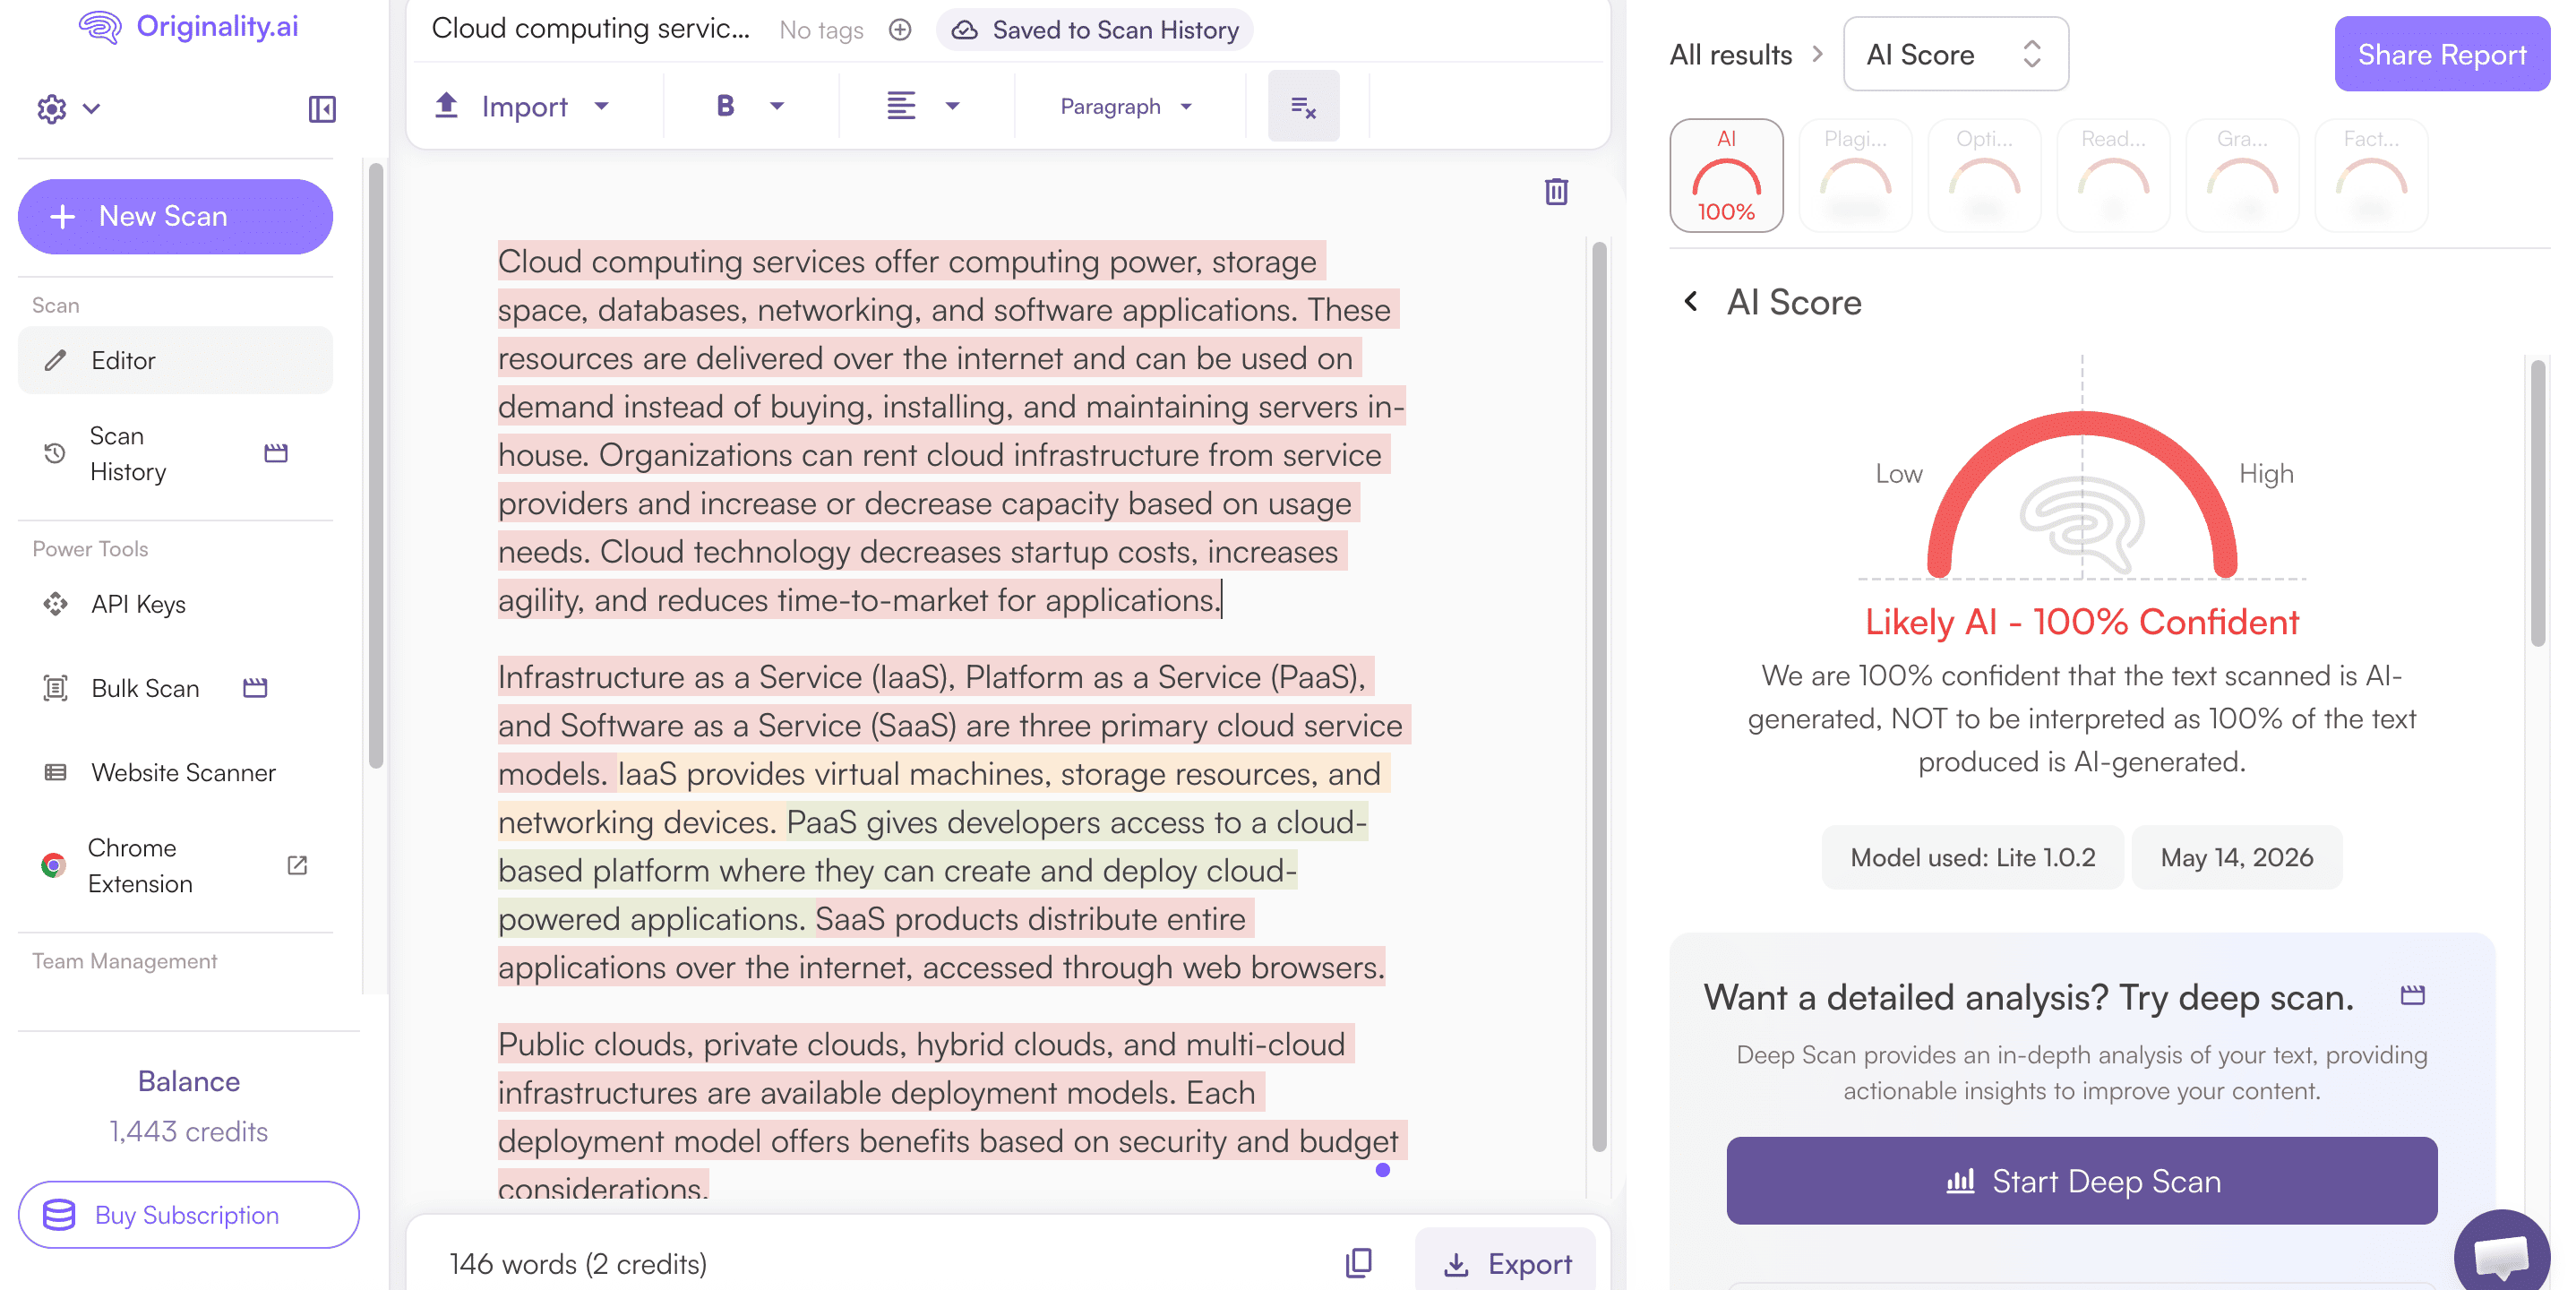
Task: Click the '1,443 credits' balance
Action: pyautogui.click(x=188, y=1131)
